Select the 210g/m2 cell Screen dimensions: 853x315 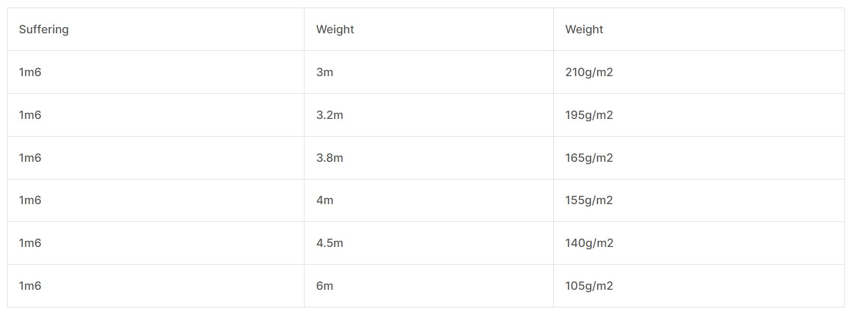click(589, 72)
